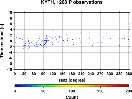The image size is (132, 99).
Task: Click the y-axis tick label 10
Action: (x=10, y=12)
